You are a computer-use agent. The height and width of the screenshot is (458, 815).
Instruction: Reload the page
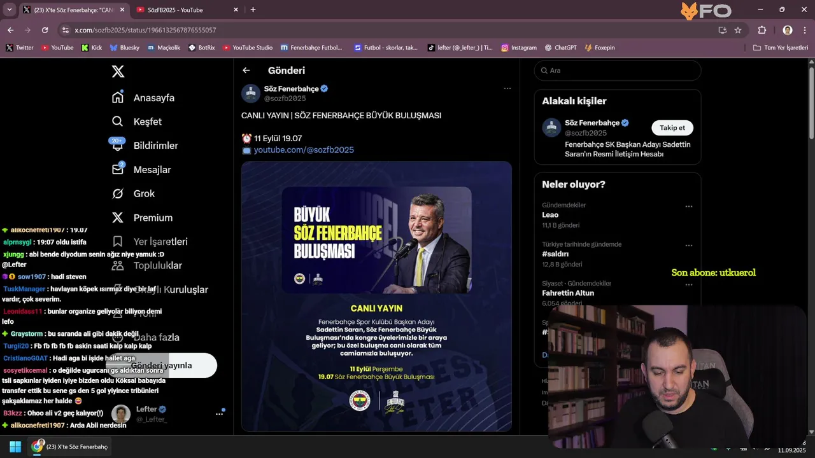click(x=45, y=30)
